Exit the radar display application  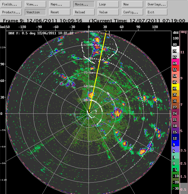156,12
